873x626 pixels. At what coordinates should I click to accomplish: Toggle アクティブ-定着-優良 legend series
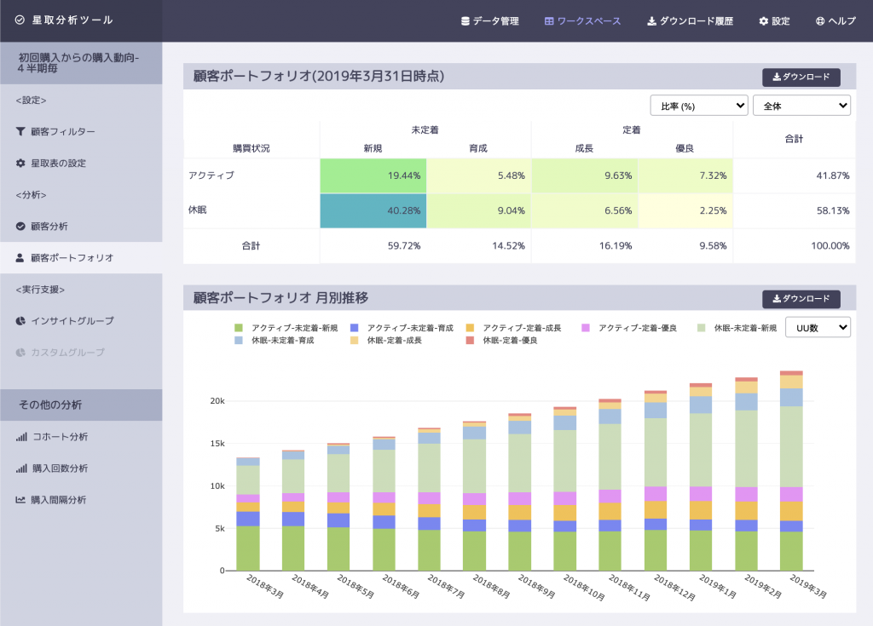click(628, 328)
